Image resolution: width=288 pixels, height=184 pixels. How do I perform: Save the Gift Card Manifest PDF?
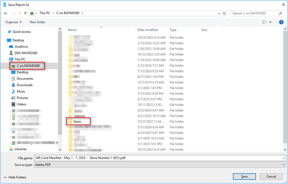coord(244,177)
